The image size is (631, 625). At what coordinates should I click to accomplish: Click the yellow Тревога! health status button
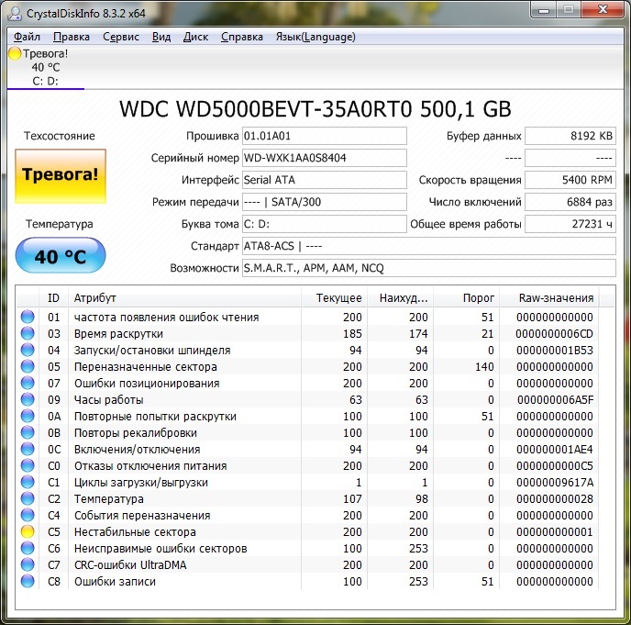[61, 175]
